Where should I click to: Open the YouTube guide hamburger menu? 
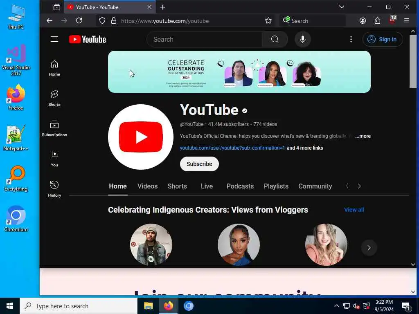click(x=54, y=39)
